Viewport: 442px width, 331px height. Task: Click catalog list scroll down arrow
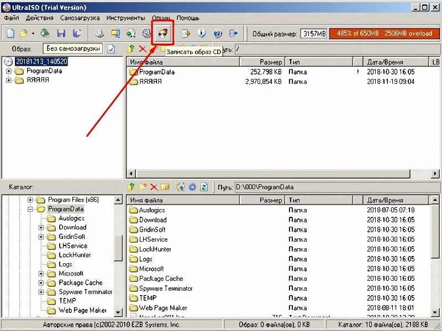coord(435,312)
